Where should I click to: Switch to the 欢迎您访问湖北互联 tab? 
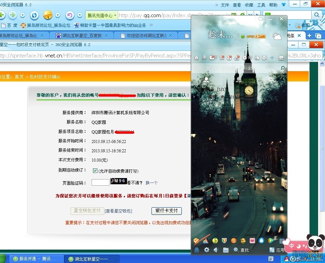tap(146, 36)
